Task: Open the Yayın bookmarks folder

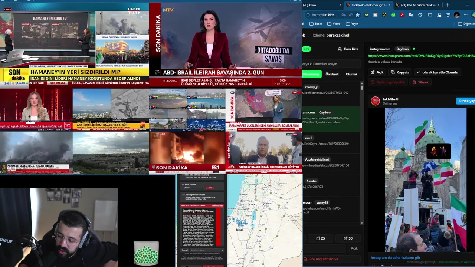Action: 352,24
